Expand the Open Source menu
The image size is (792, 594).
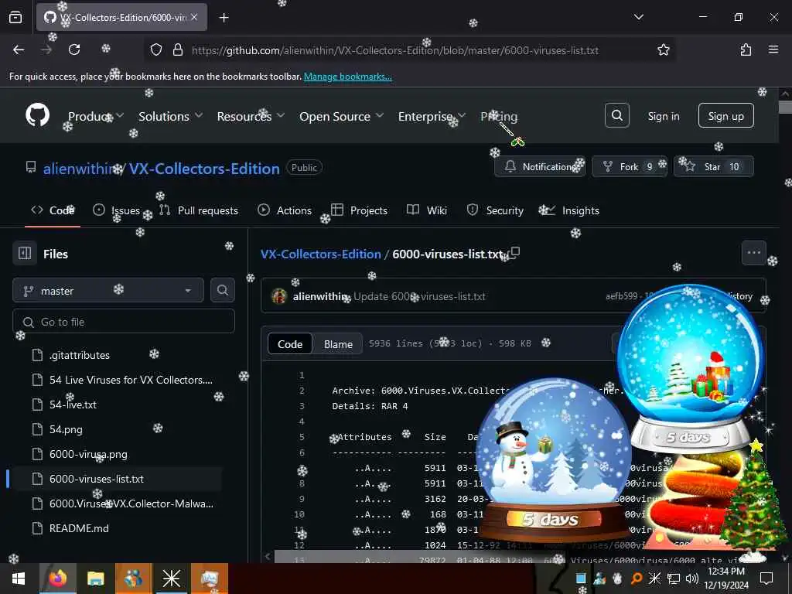pos(341,116)
